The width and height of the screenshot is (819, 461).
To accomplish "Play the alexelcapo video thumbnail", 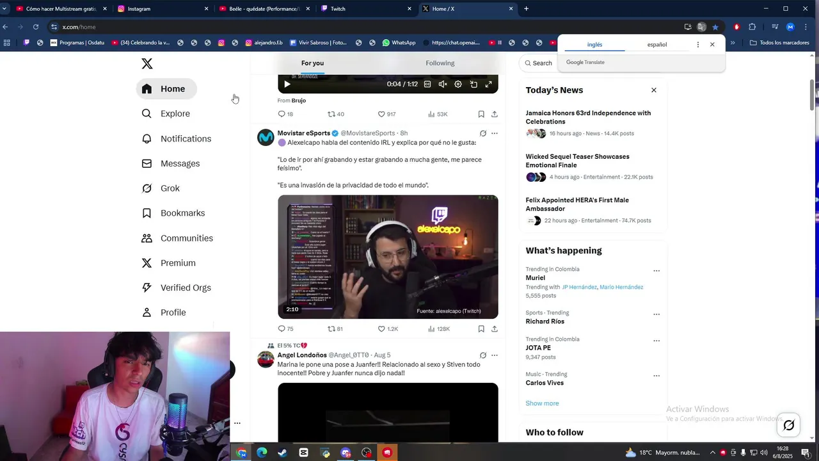I will click(x=388, y=257).
